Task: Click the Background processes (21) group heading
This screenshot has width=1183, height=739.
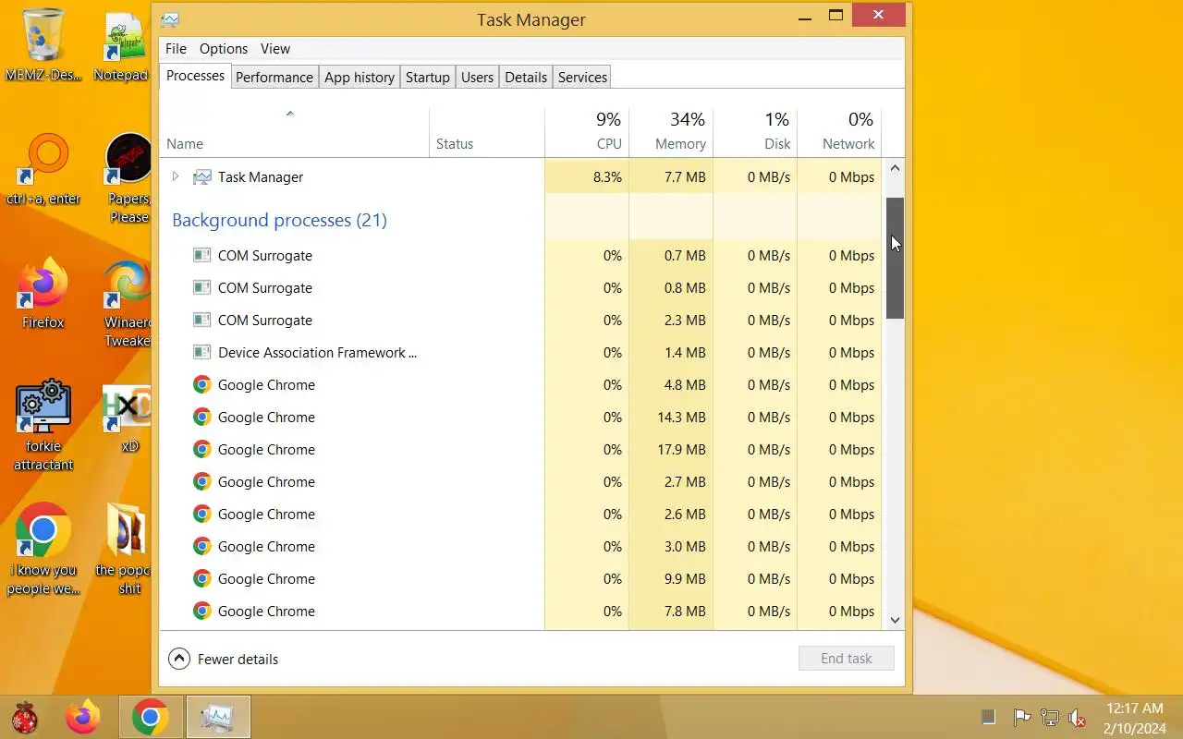Action: point(279,220)
